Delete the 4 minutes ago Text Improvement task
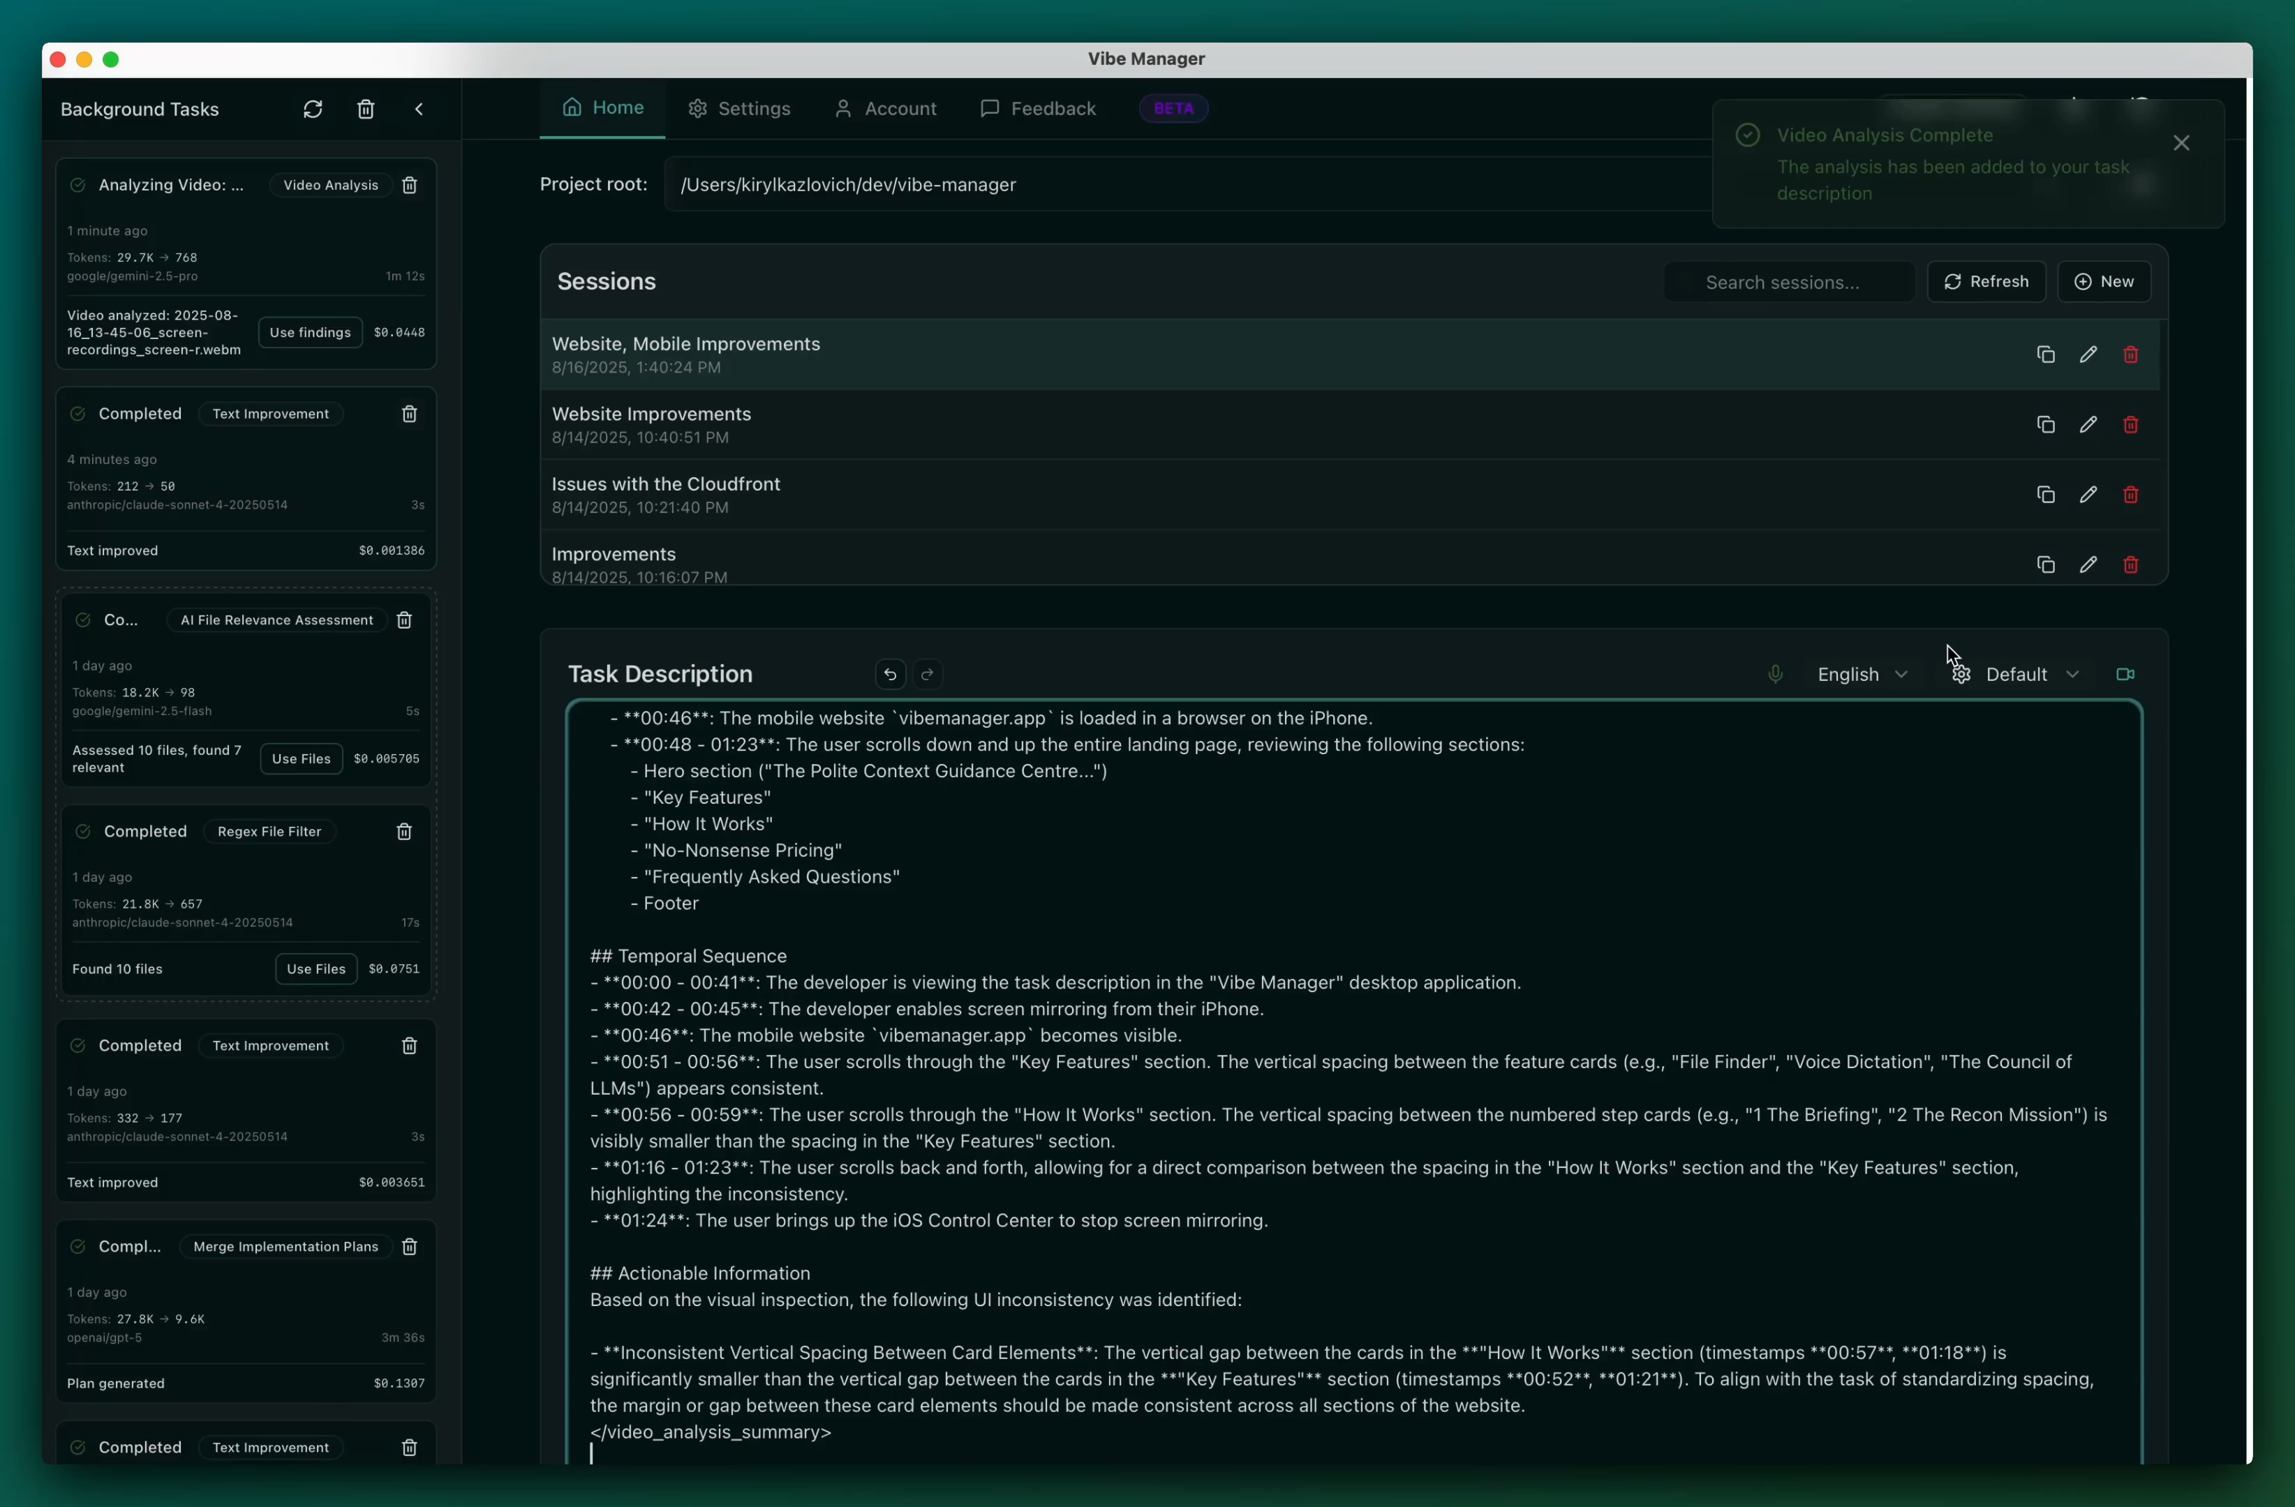The width and height of the screenshot is (2295, 1507). (x=409, y=413)
